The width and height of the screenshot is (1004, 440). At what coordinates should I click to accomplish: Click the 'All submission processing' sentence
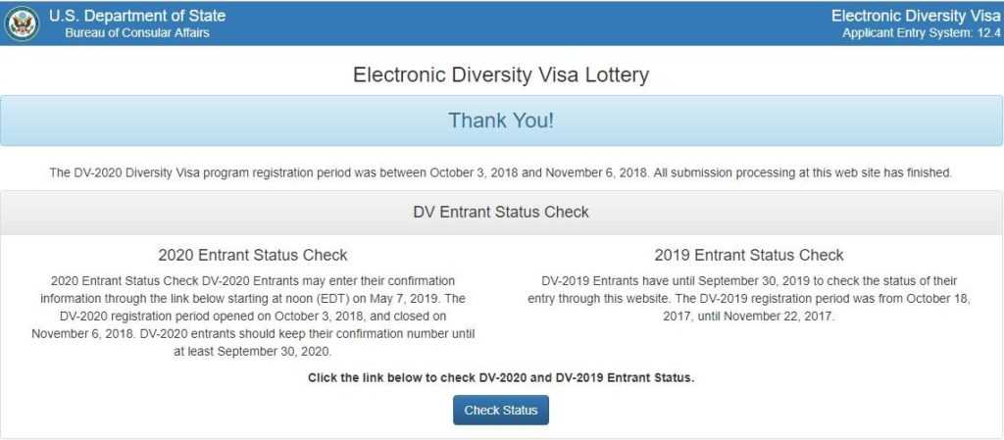point(803,172)
